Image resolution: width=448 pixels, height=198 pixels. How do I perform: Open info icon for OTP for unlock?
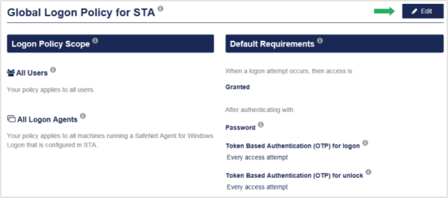(368, 172)
